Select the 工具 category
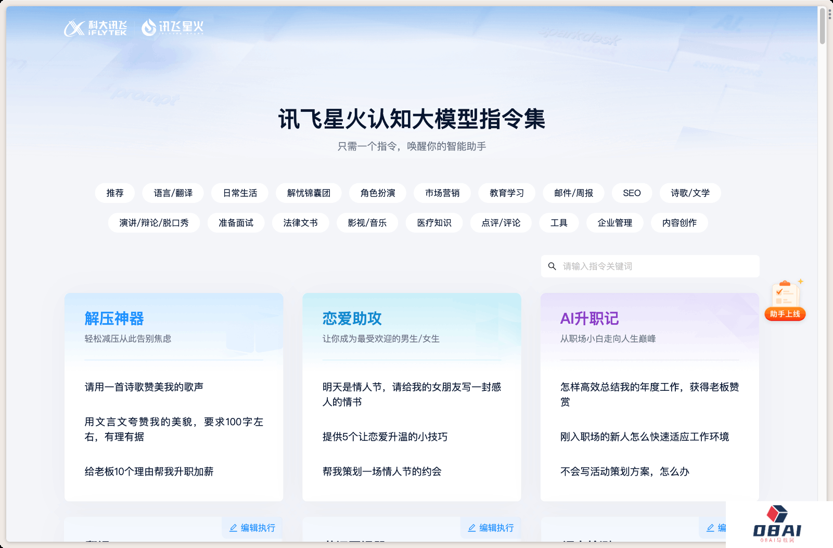Viewport: 833px width, 548px height. [559, 223]
